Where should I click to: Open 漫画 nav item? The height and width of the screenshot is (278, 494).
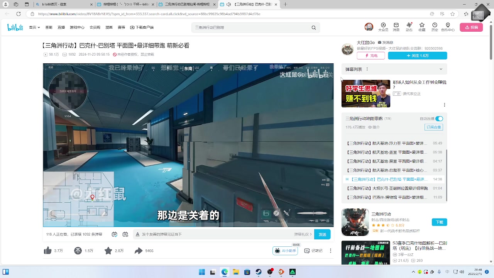109,27
